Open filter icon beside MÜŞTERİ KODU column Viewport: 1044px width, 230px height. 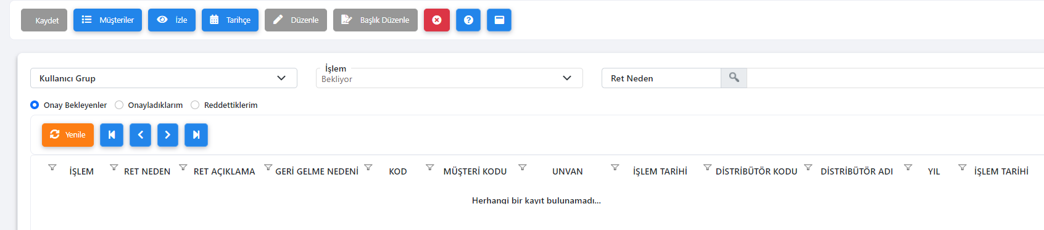click(x=430, y=168)
